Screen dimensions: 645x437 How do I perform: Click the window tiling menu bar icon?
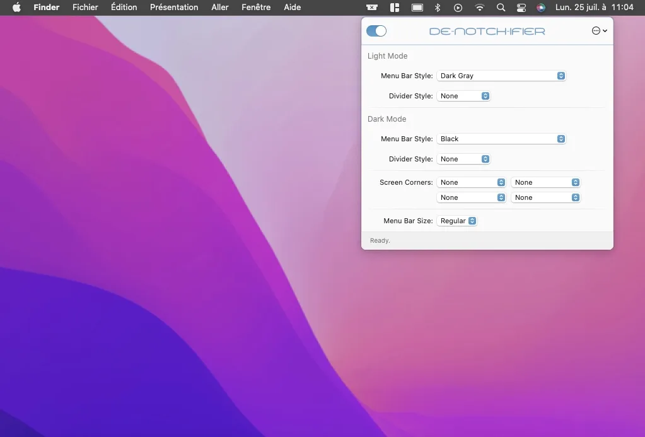point(395,8)
